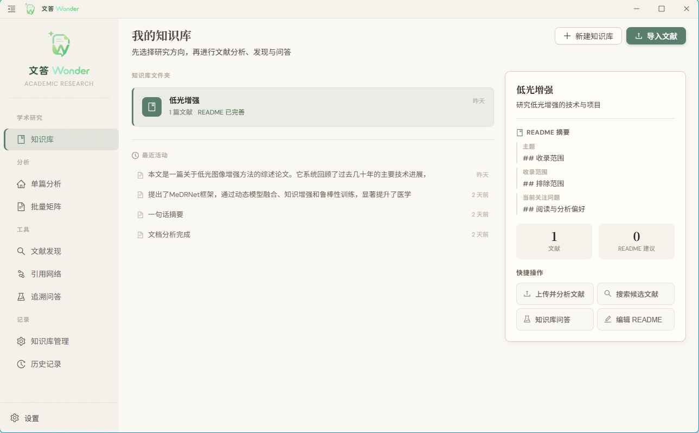Viewport: 699px width, 433px height.
Task: Open the 一句话摘要 activity entry
Action: [x=313, y=215]
